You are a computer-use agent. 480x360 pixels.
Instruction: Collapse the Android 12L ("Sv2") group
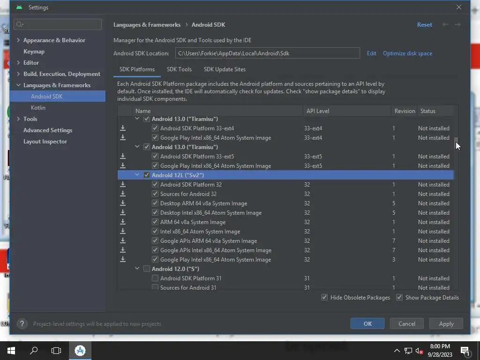[137, 175]
